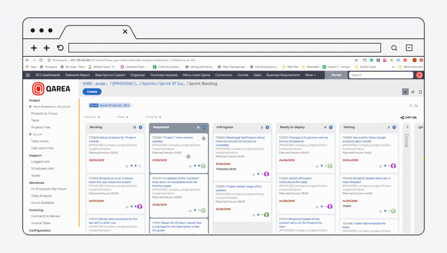This screenshot has width=447, height=253.
Task: Click plus icon in Testing column header
Action: 394,127
